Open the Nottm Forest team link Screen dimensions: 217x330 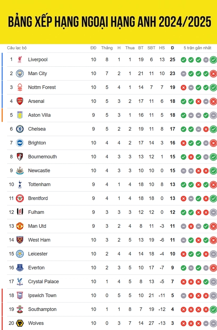[x=42, y=87]
